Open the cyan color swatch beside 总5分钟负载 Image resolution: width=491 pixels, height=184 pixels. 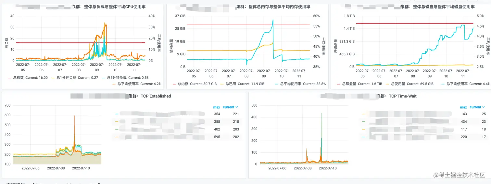click(104, 78)
